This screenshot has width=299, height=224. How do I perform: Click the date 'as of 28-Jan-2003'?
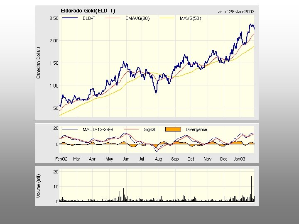tap(236, 12)
